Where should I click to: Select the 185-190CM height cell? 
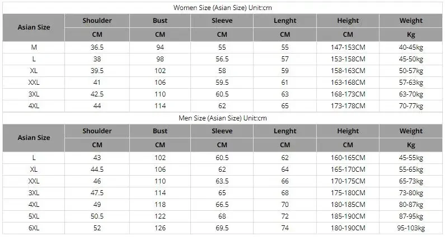click(348, 216)
